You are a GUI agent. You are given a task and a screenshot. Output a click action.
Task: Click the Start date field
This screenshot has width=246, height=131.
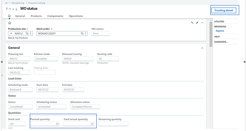click(x=47, y=89)
